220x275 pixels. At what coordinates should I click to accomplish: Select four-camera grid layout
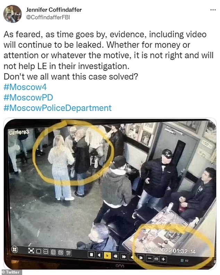click(x=46, y=252)
